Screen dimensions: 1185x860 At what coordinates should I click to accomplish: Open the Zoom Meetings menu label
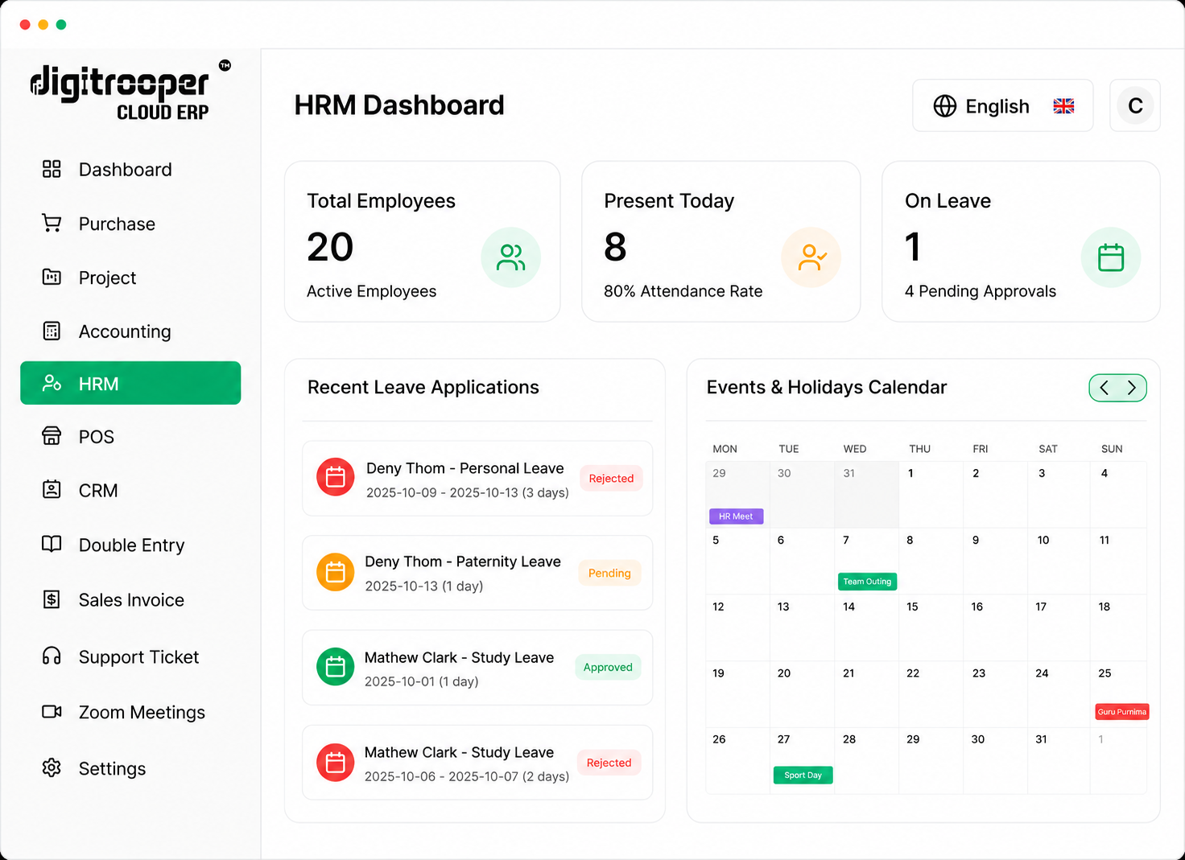pos(142,712)
